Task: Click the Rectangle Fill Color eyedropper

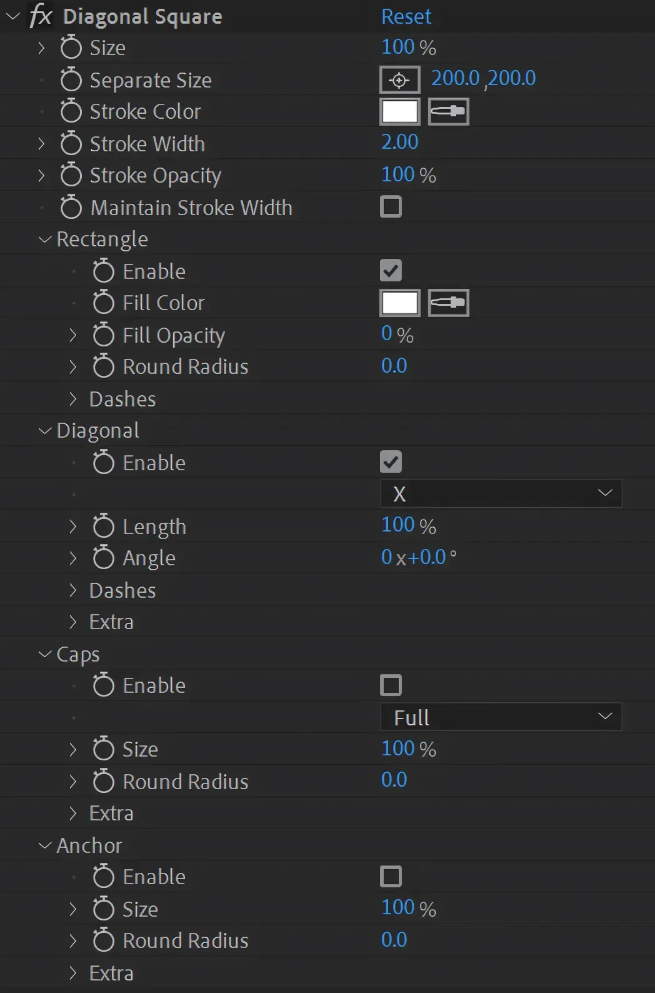Action: [x=449, y=303]
